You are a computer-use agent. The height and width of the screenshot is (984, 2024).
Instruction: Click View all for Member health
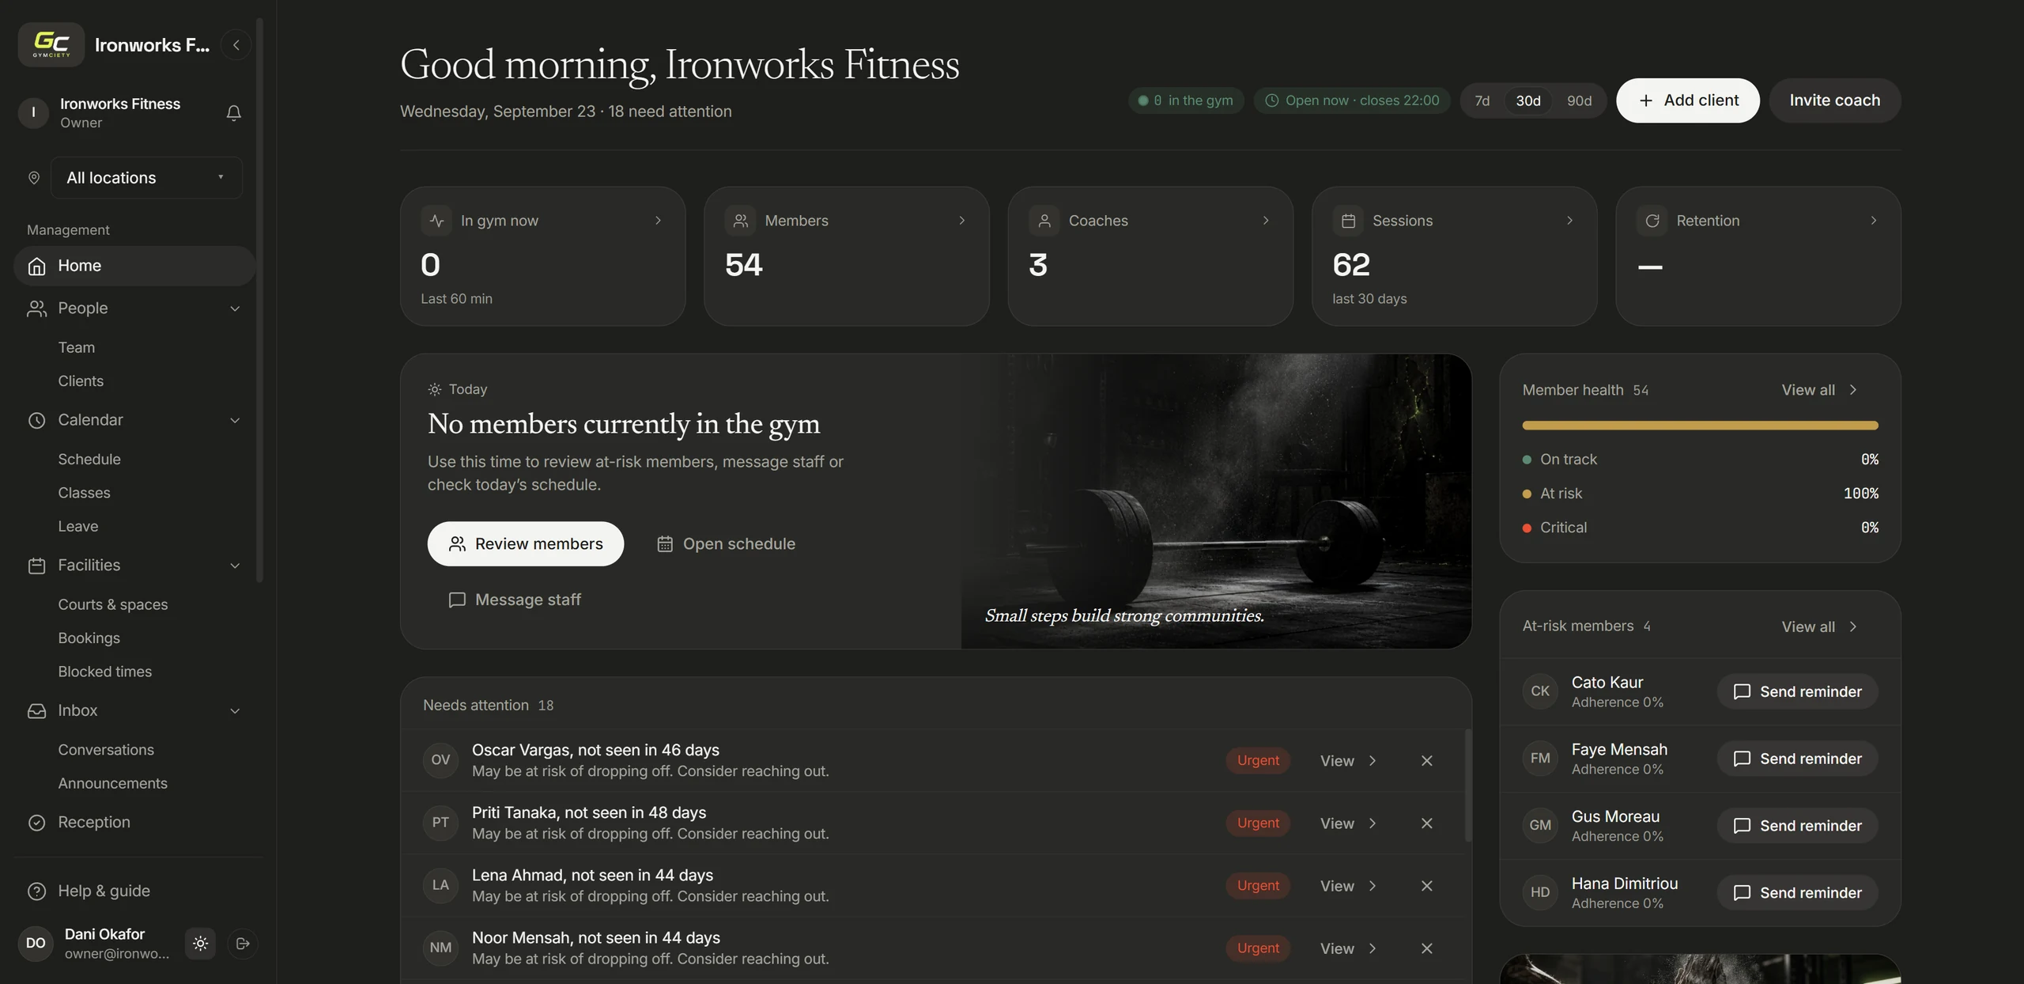[x=1818, y=390]
